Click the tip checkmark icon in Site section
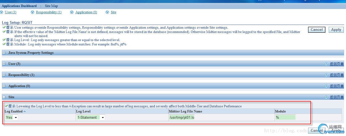The width and height of the screenshot is (346, 136). click(x=6, y=106)
